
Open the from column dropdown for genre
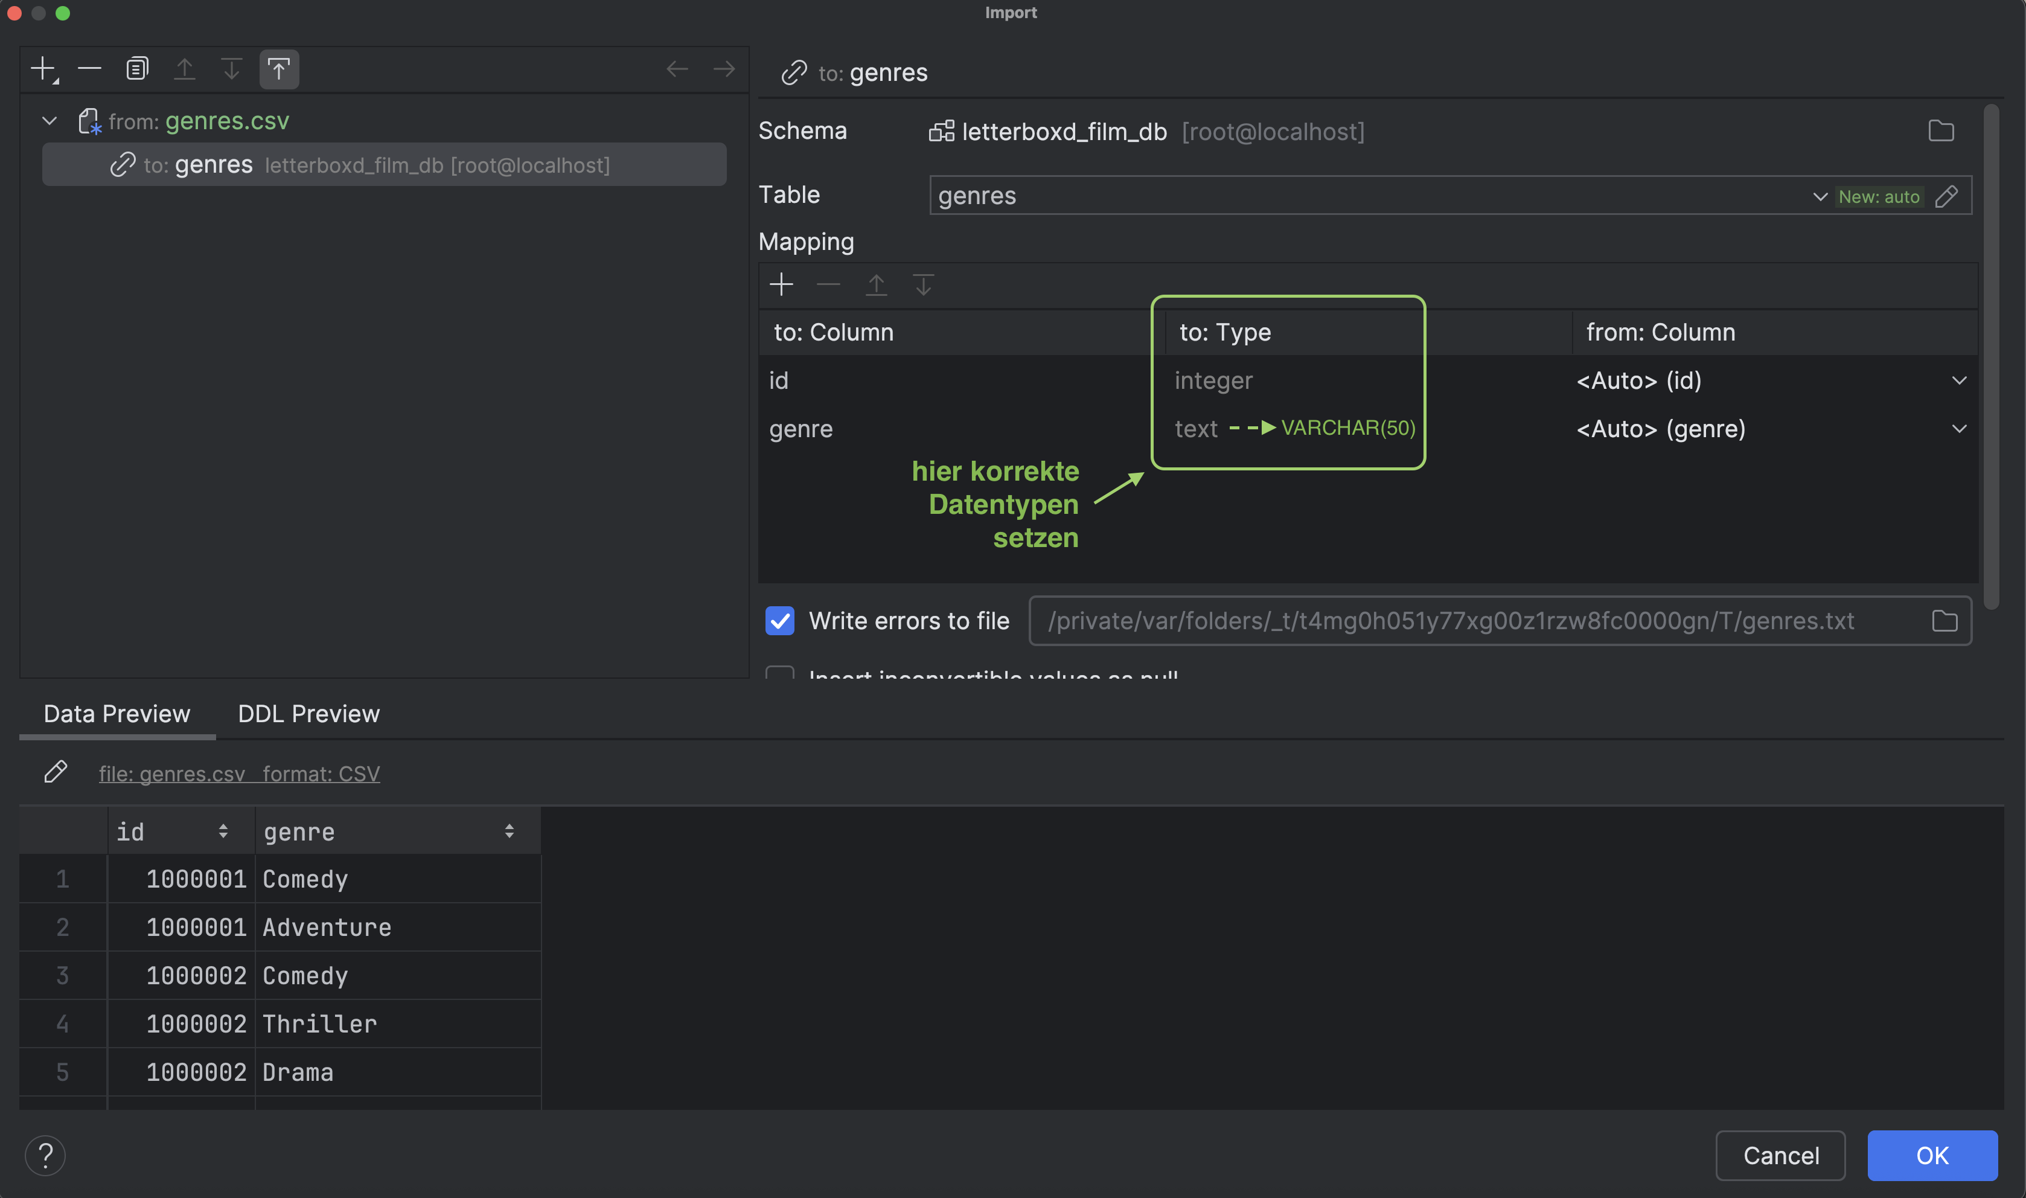[x=1958, y=429]
